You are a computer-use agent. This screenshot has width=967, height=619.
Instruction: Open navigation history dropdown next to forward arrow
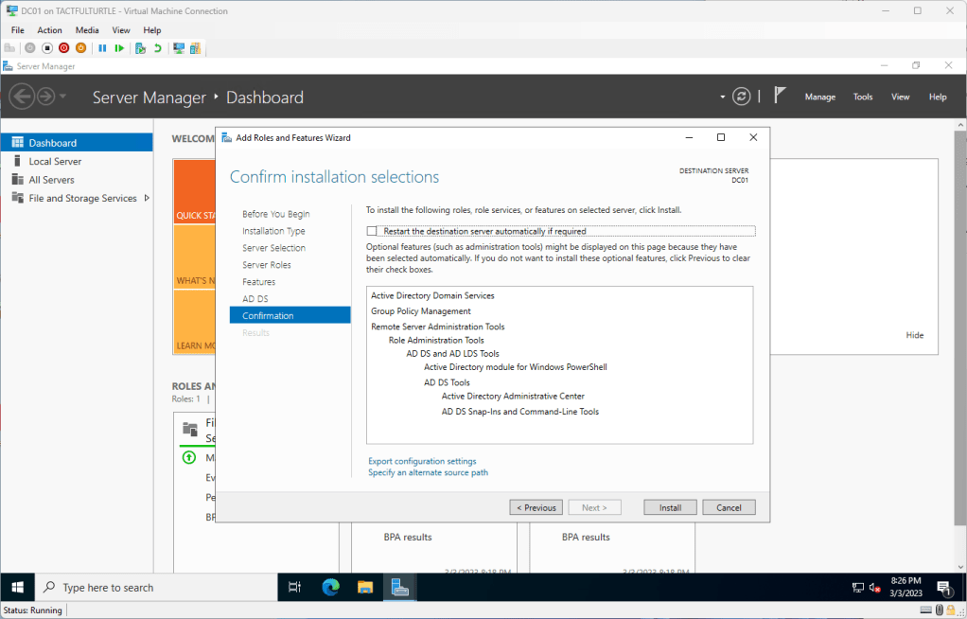point(63,97)
